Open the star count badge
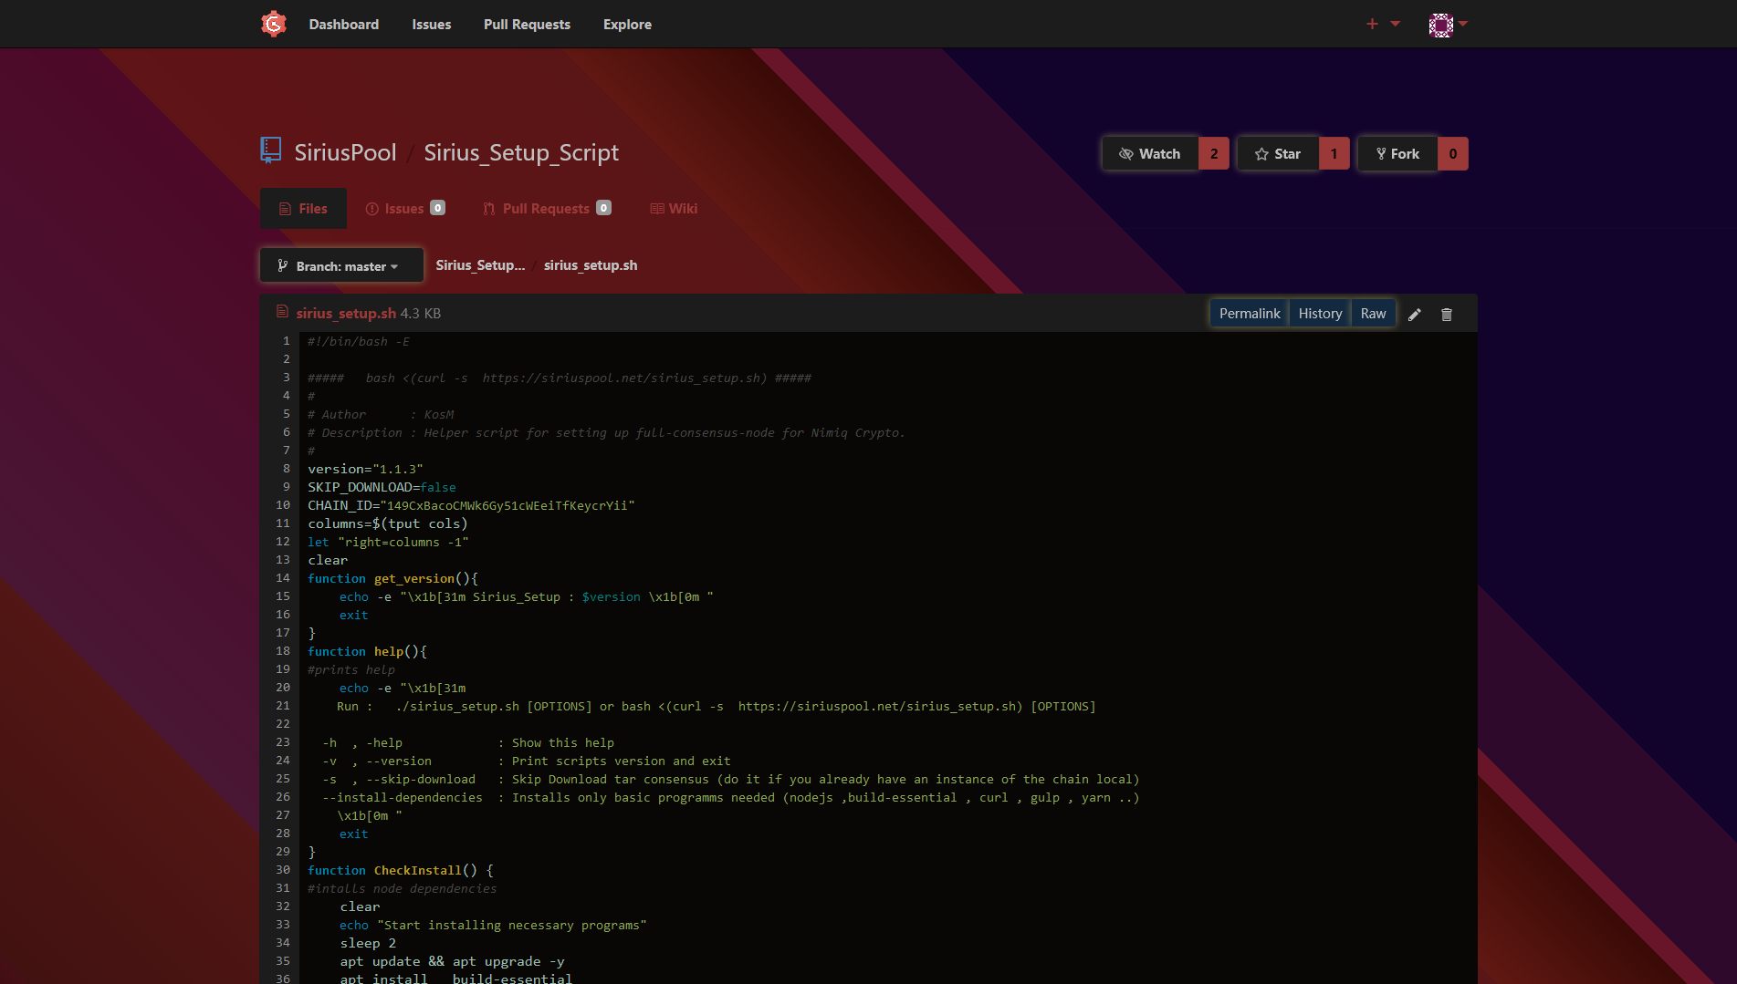This screenshot has height=984, width=1737. (1334, 154)
